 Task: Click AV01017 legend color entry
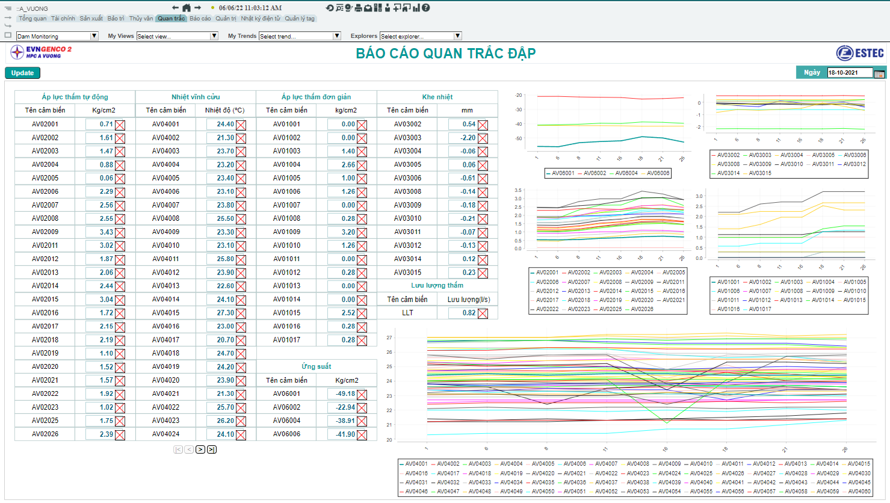coord(756,309)
